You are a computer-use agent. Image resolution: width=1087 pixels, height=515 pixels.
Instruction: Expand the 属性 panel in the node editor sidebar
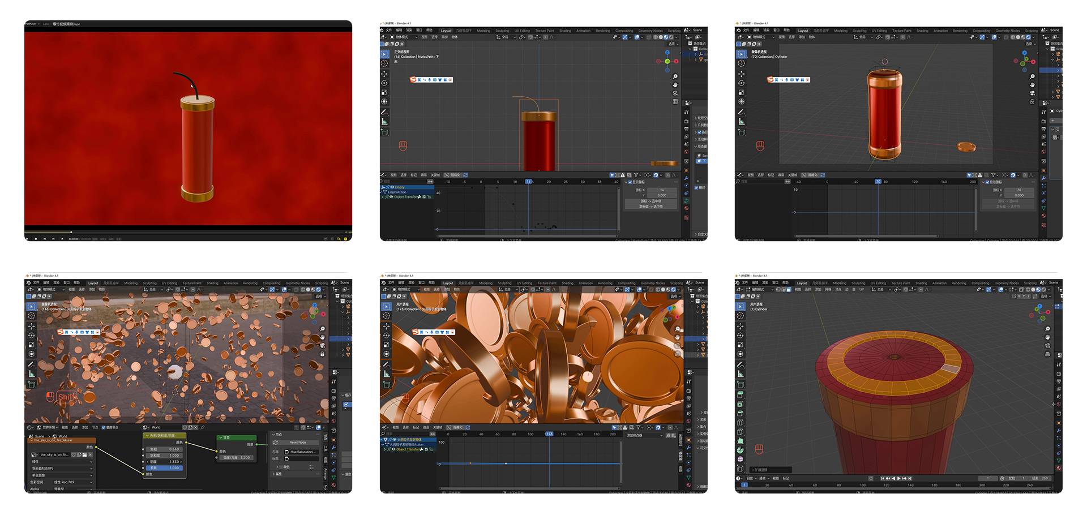273,474
